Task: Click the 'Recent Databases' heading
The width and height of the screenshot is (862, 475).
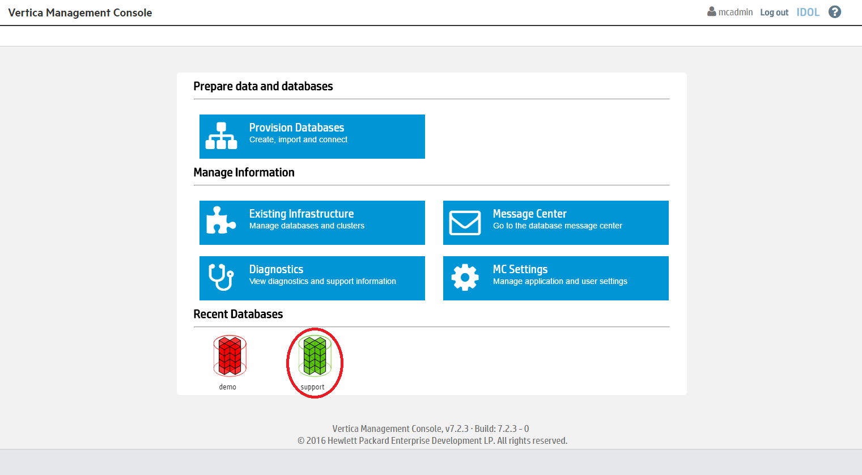Action: tap(238, 314)
